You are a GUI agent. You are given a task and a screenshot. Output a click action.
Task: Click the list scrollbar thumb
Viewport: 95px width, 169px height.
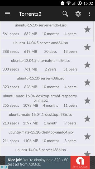(94, 31)
